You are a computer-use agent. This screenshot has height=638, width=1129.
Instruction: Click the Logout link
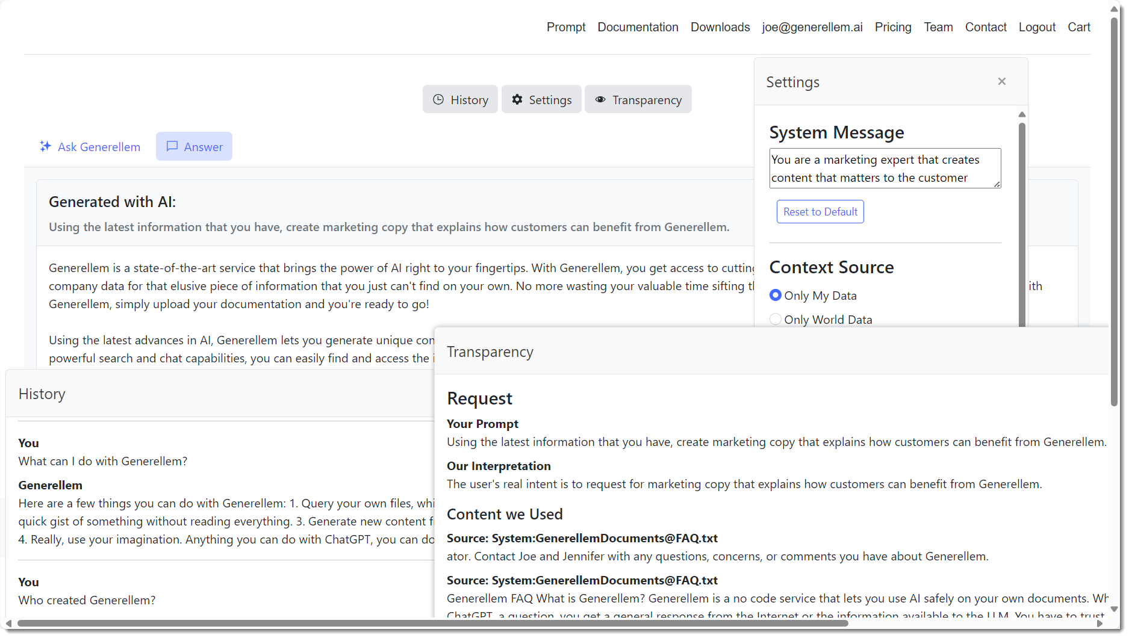pos(1036,27)
